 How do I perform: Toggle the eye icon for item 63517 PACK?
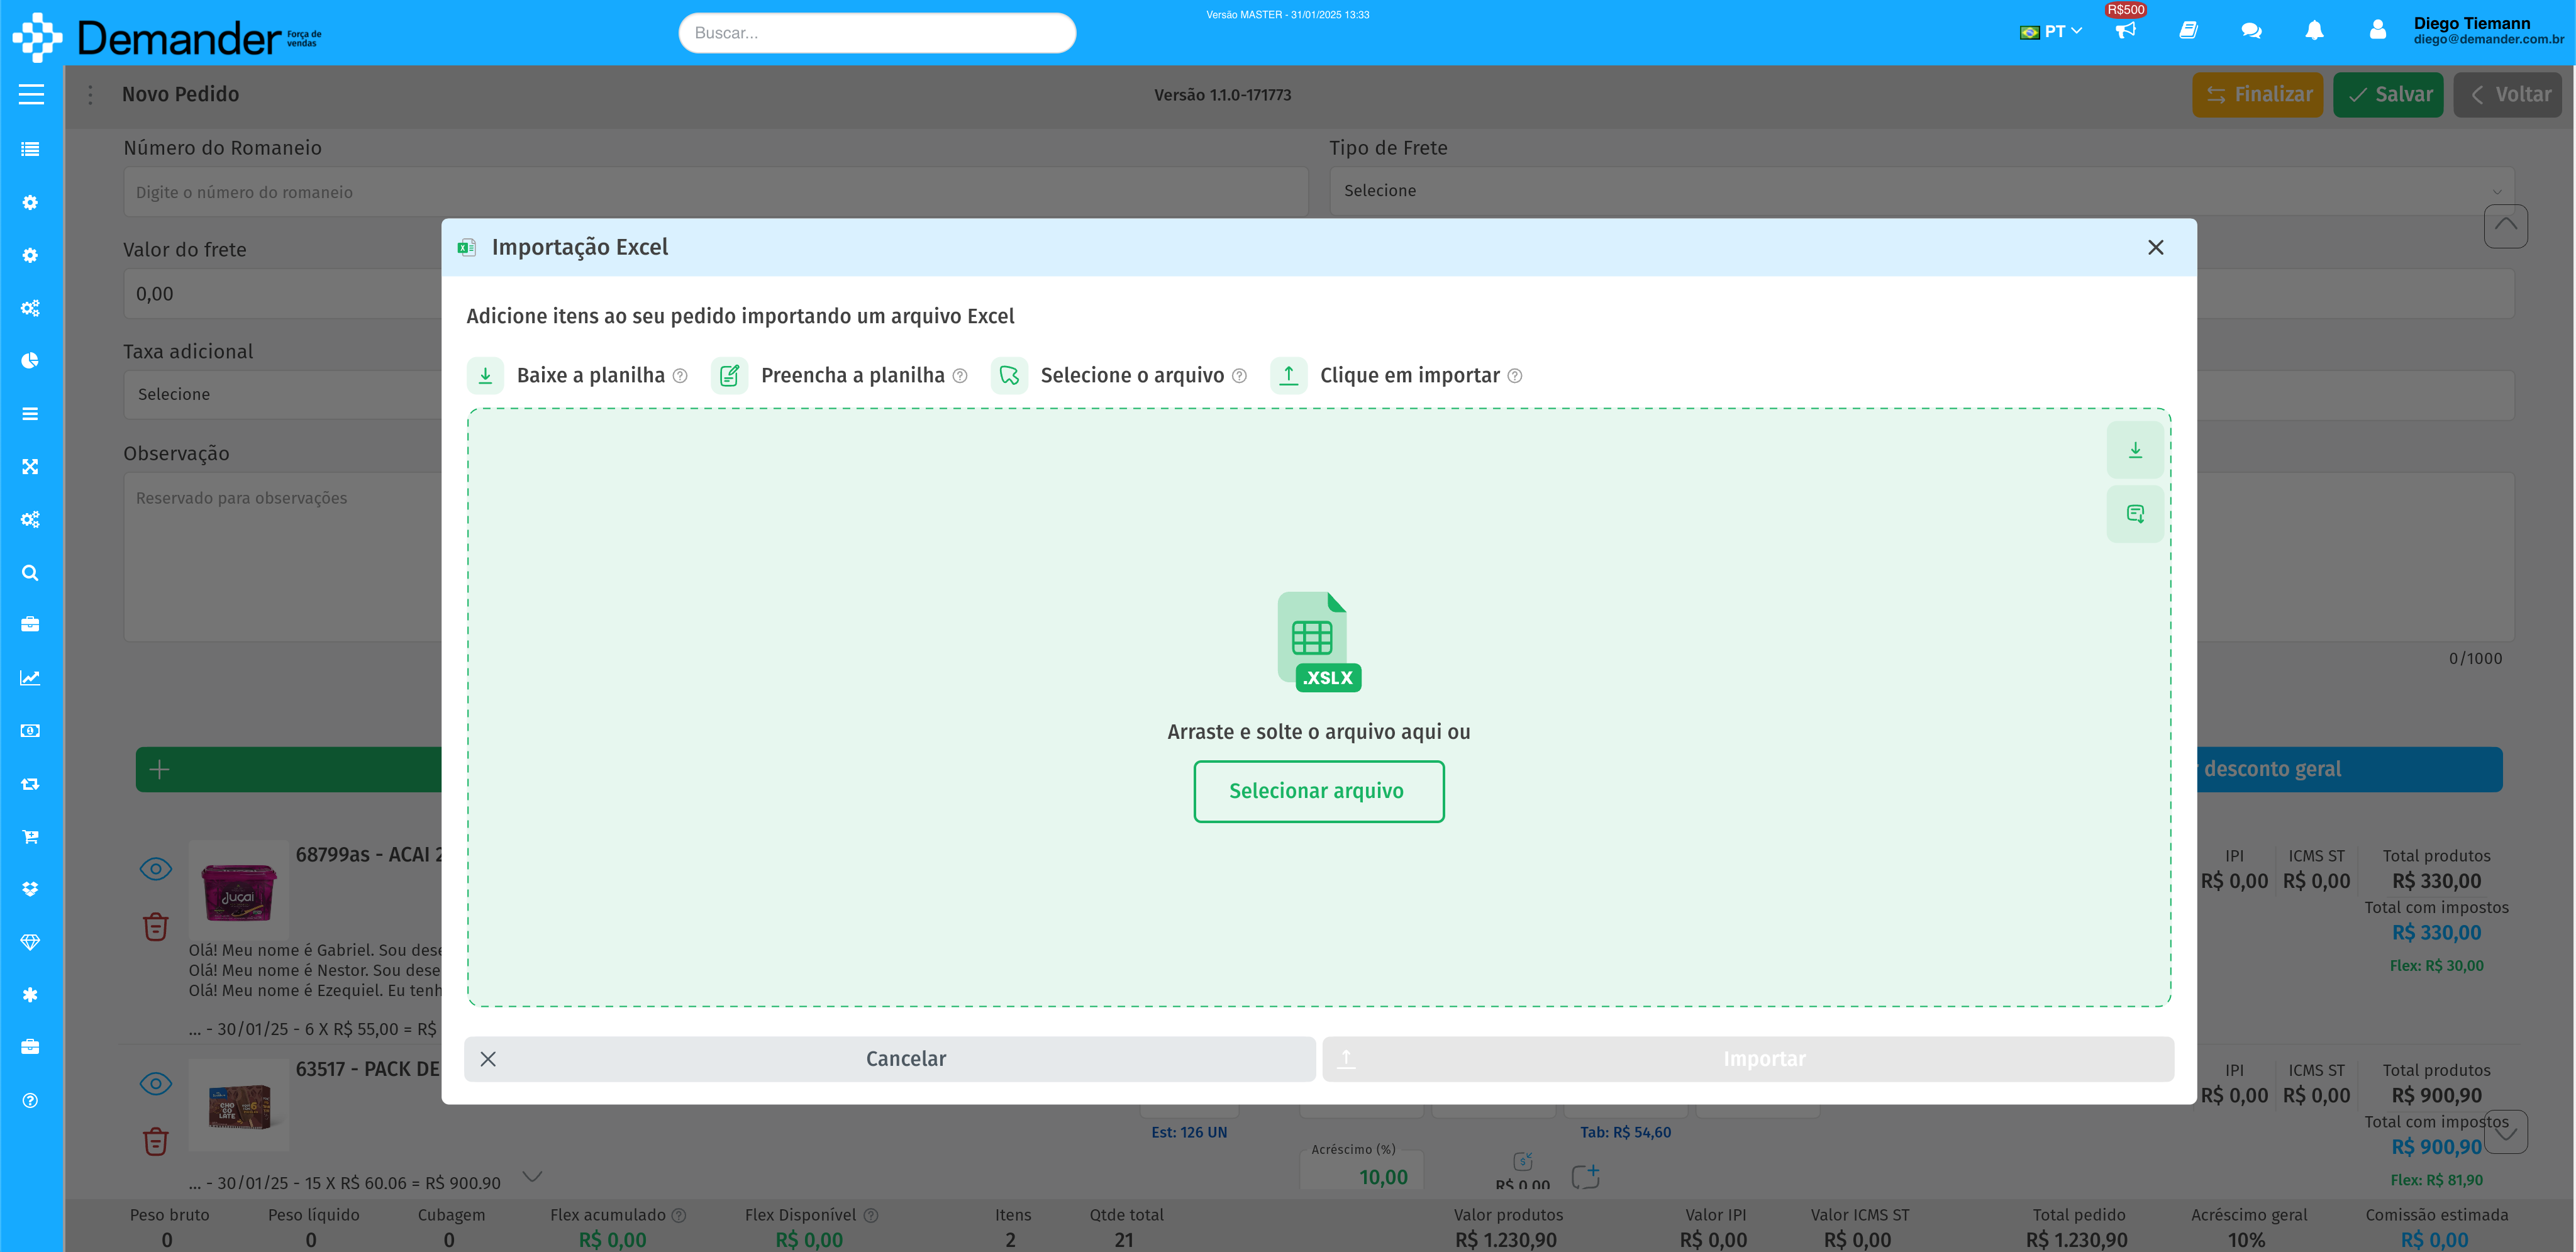pyautogui.click(x=155, y=1084)
